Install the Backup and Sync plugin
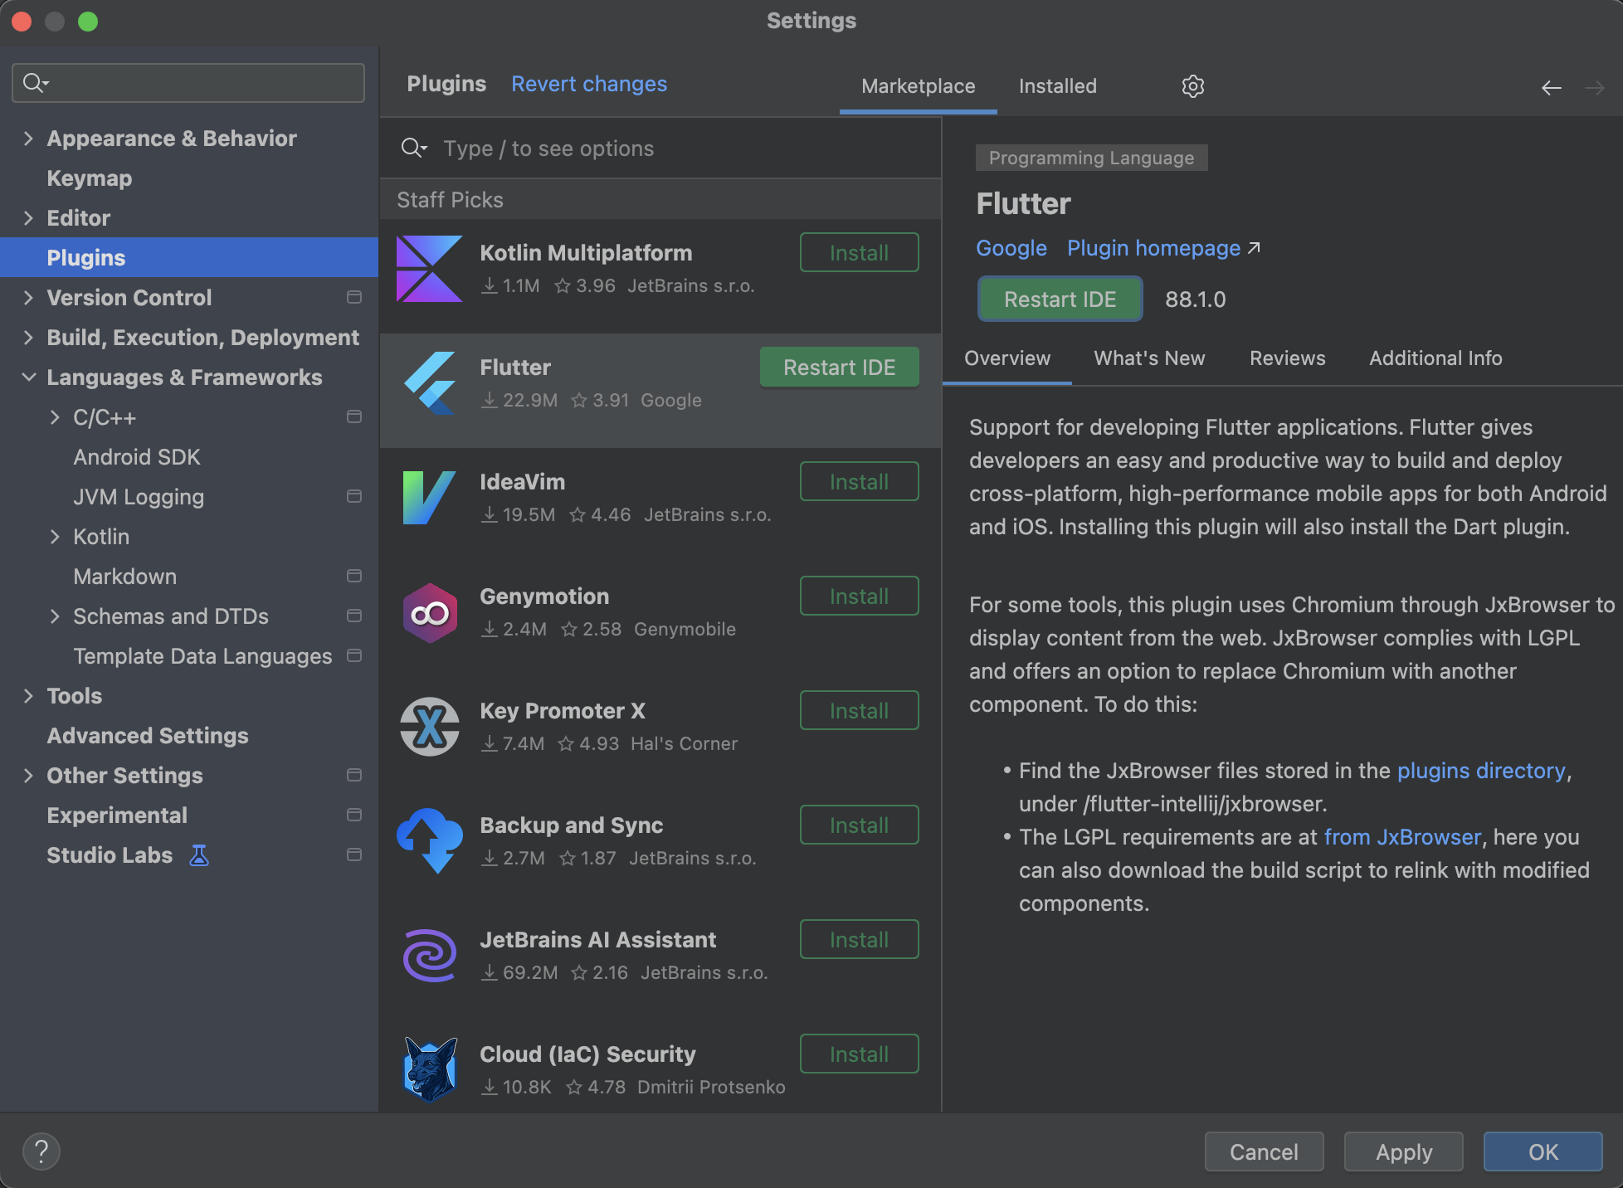This screenshot has height=1188, width=1623. tap(859, 825)
